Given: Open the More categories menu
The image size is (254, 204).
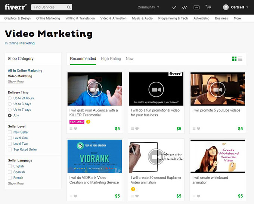Looking at the screenshot, I should click(237, 18).
